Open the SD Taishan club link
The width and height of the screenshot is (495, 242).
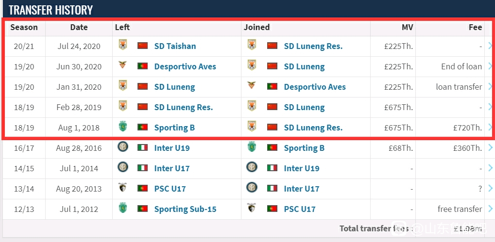click(x=175, y=47)
